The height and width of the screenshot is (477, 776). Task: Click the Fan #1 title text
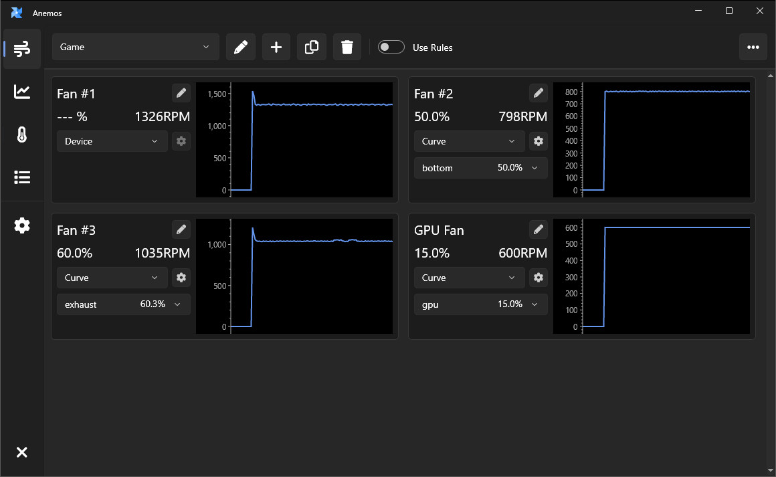pyautogui.click(x=76, y=94)
